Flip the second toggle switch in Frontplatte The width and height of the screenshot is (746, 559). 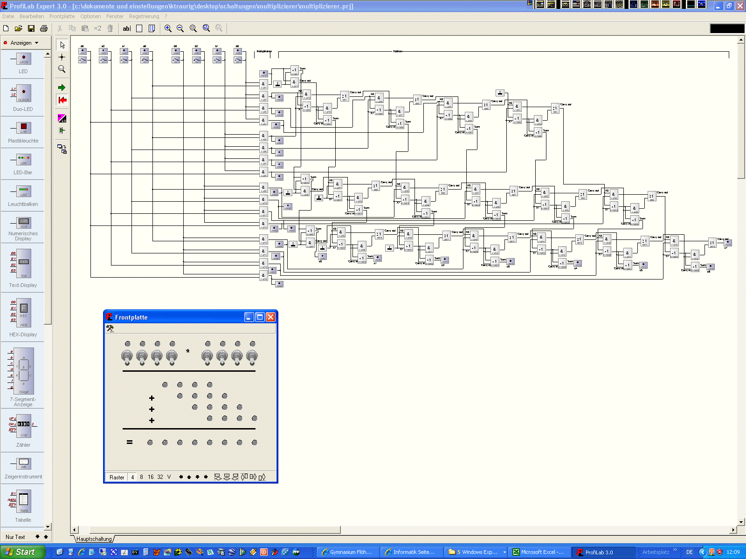click(x=142, y=357)
